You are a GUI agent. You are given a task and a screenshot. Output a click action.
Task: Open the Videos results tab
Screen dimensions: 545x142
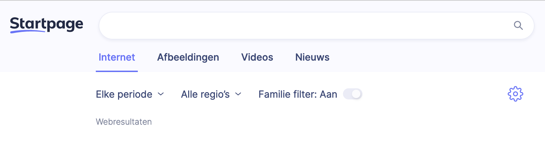(x=257, y=57)
